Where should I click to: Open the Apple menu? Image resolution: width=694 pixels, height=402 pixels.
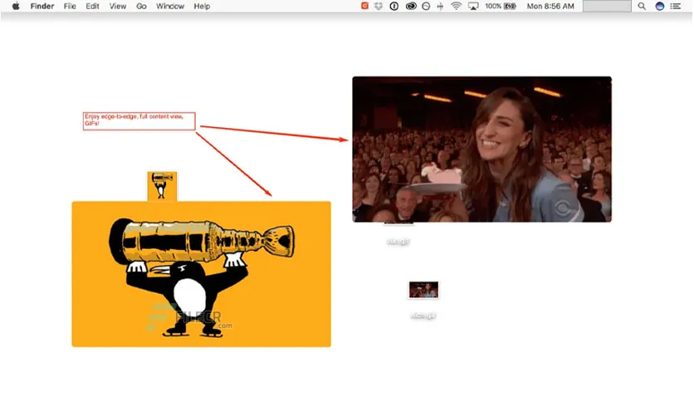pos(16,6)
